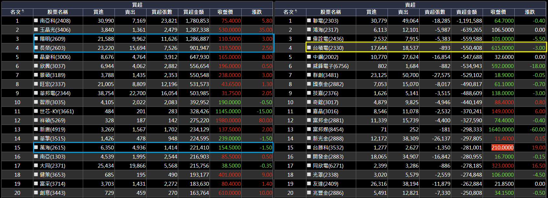Sort by 名次 arrows in 賣超 table
This screenshot has width=548, height=198.
(x=296, y=12)
